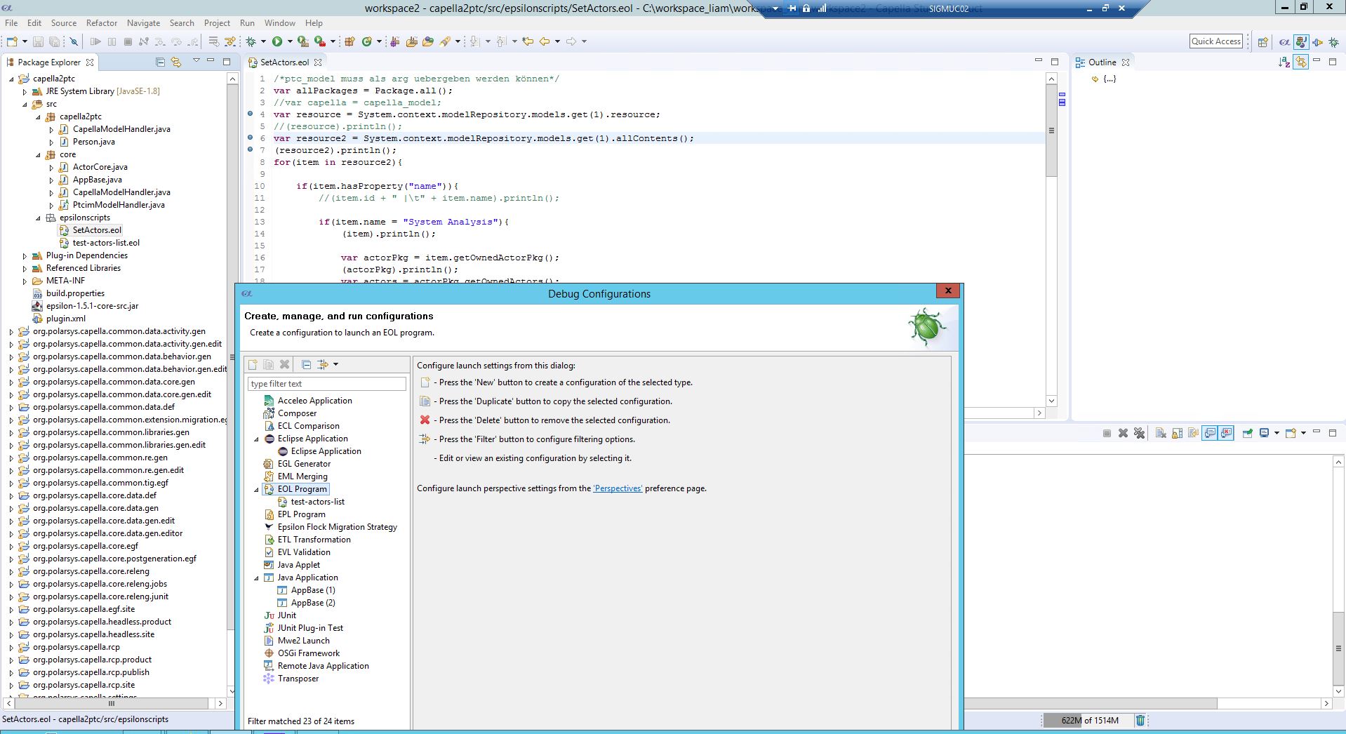Screen dimensions: 1346x734
Task: Open the 'Perspectives' preference page link
Action: [618, 488]
